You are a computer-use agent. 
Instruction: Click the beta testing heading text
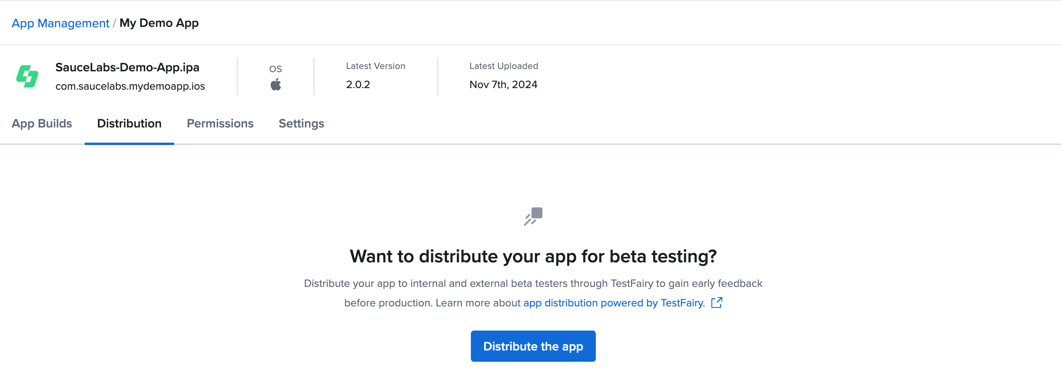pyautogui.click(x=533, y=256)
